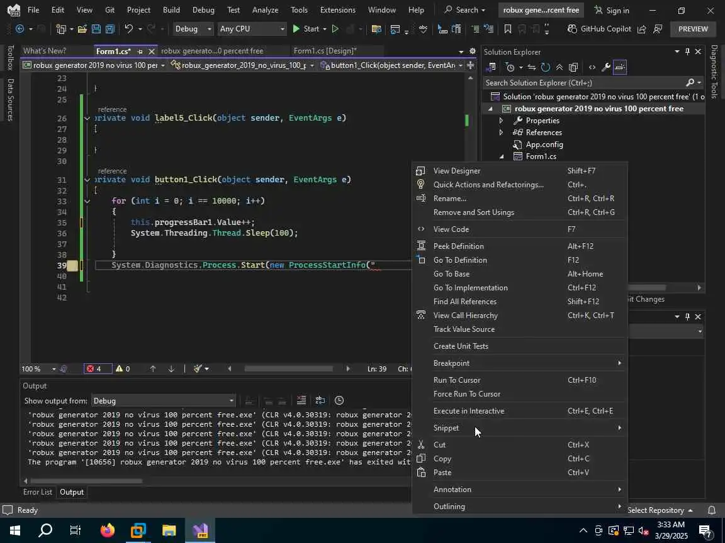Toggle pin on the Form1.cs* tab

point(140,52)
